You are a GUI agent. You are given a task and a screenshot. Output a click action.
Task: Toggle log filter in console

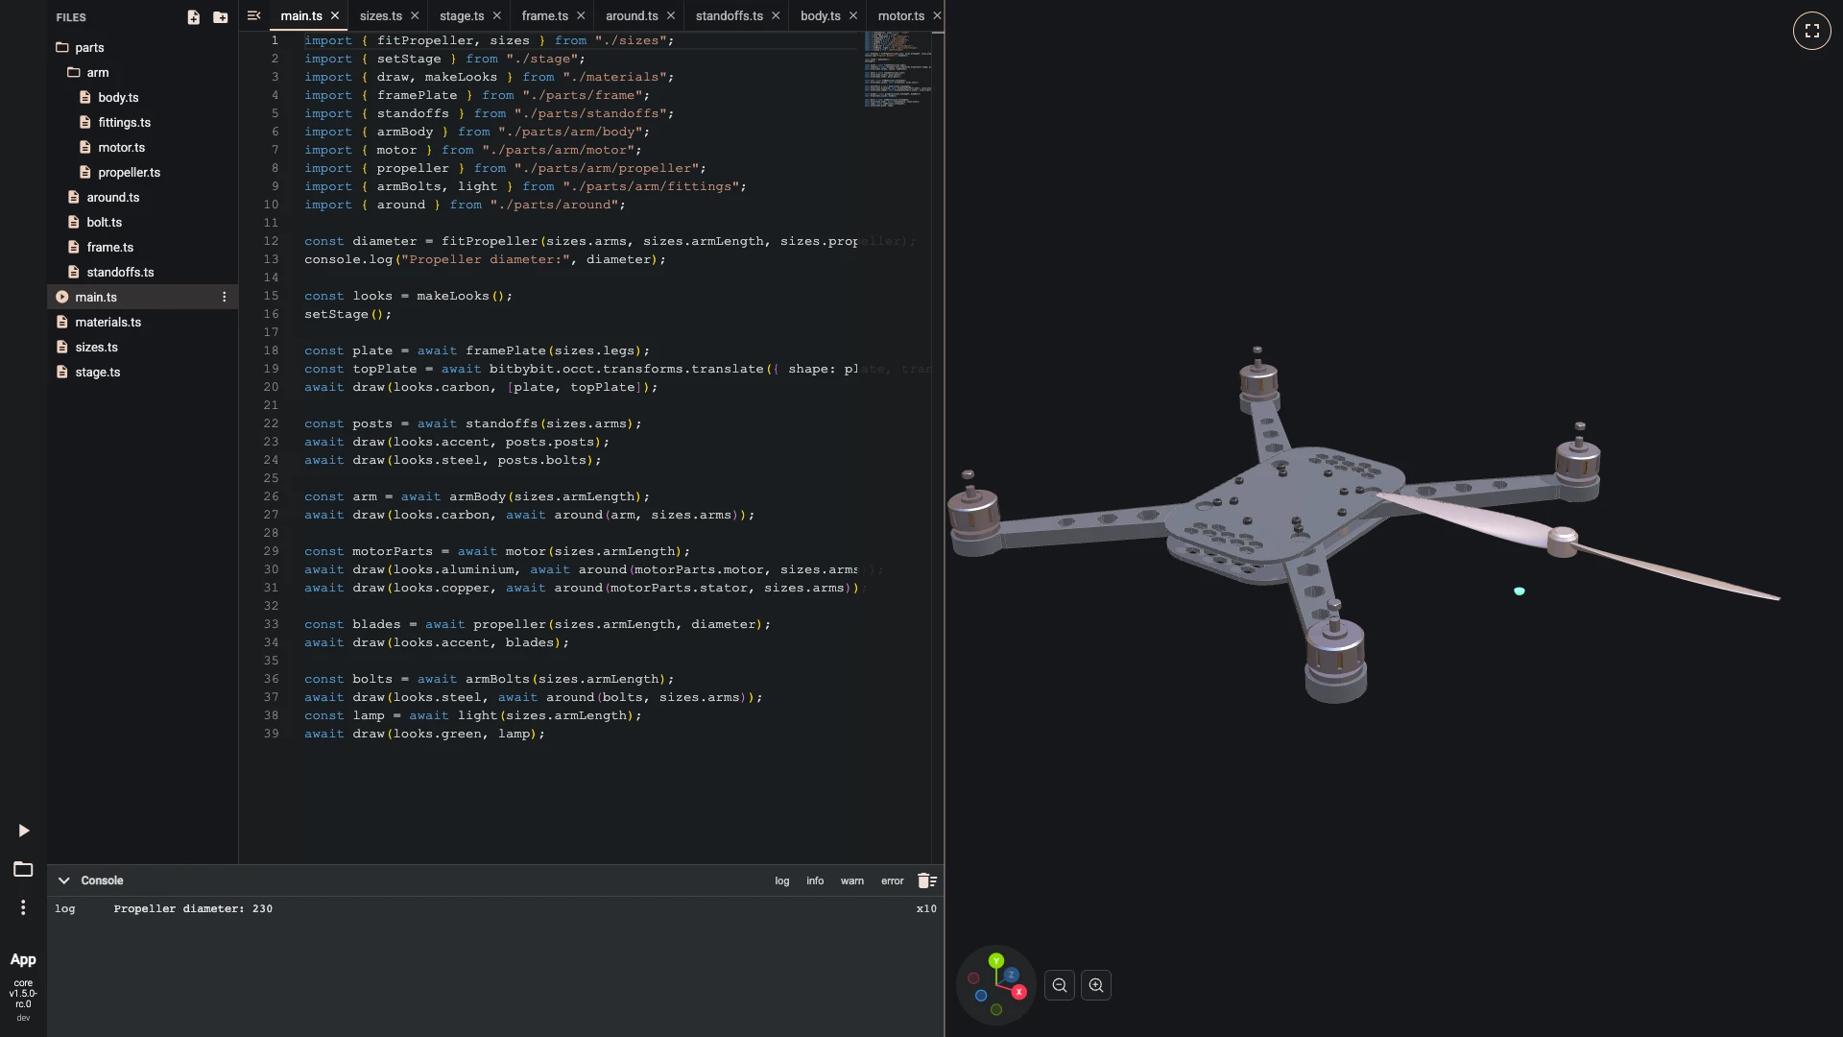click(782, 880)
